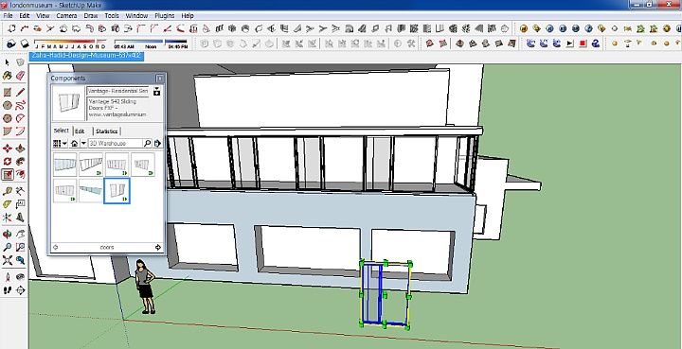Select the Tape Measure tool

click(x=8, y=191)
